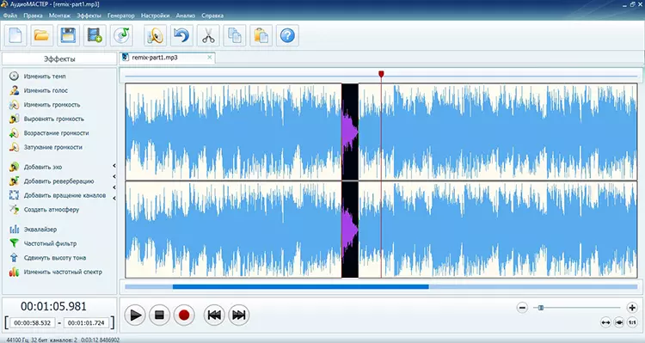Select the Возрастание громкости effect

point(56,133)
